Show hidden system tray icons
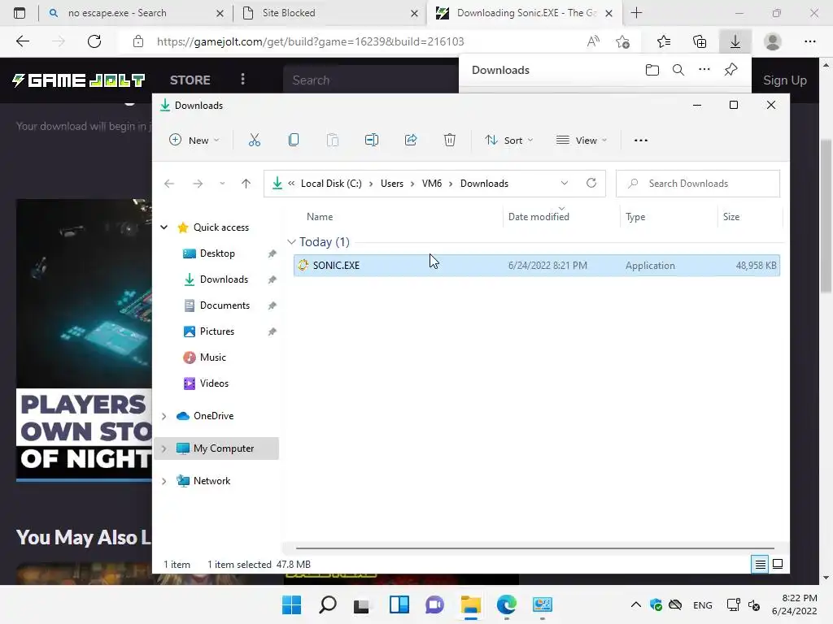 click(x=635, y=604)
